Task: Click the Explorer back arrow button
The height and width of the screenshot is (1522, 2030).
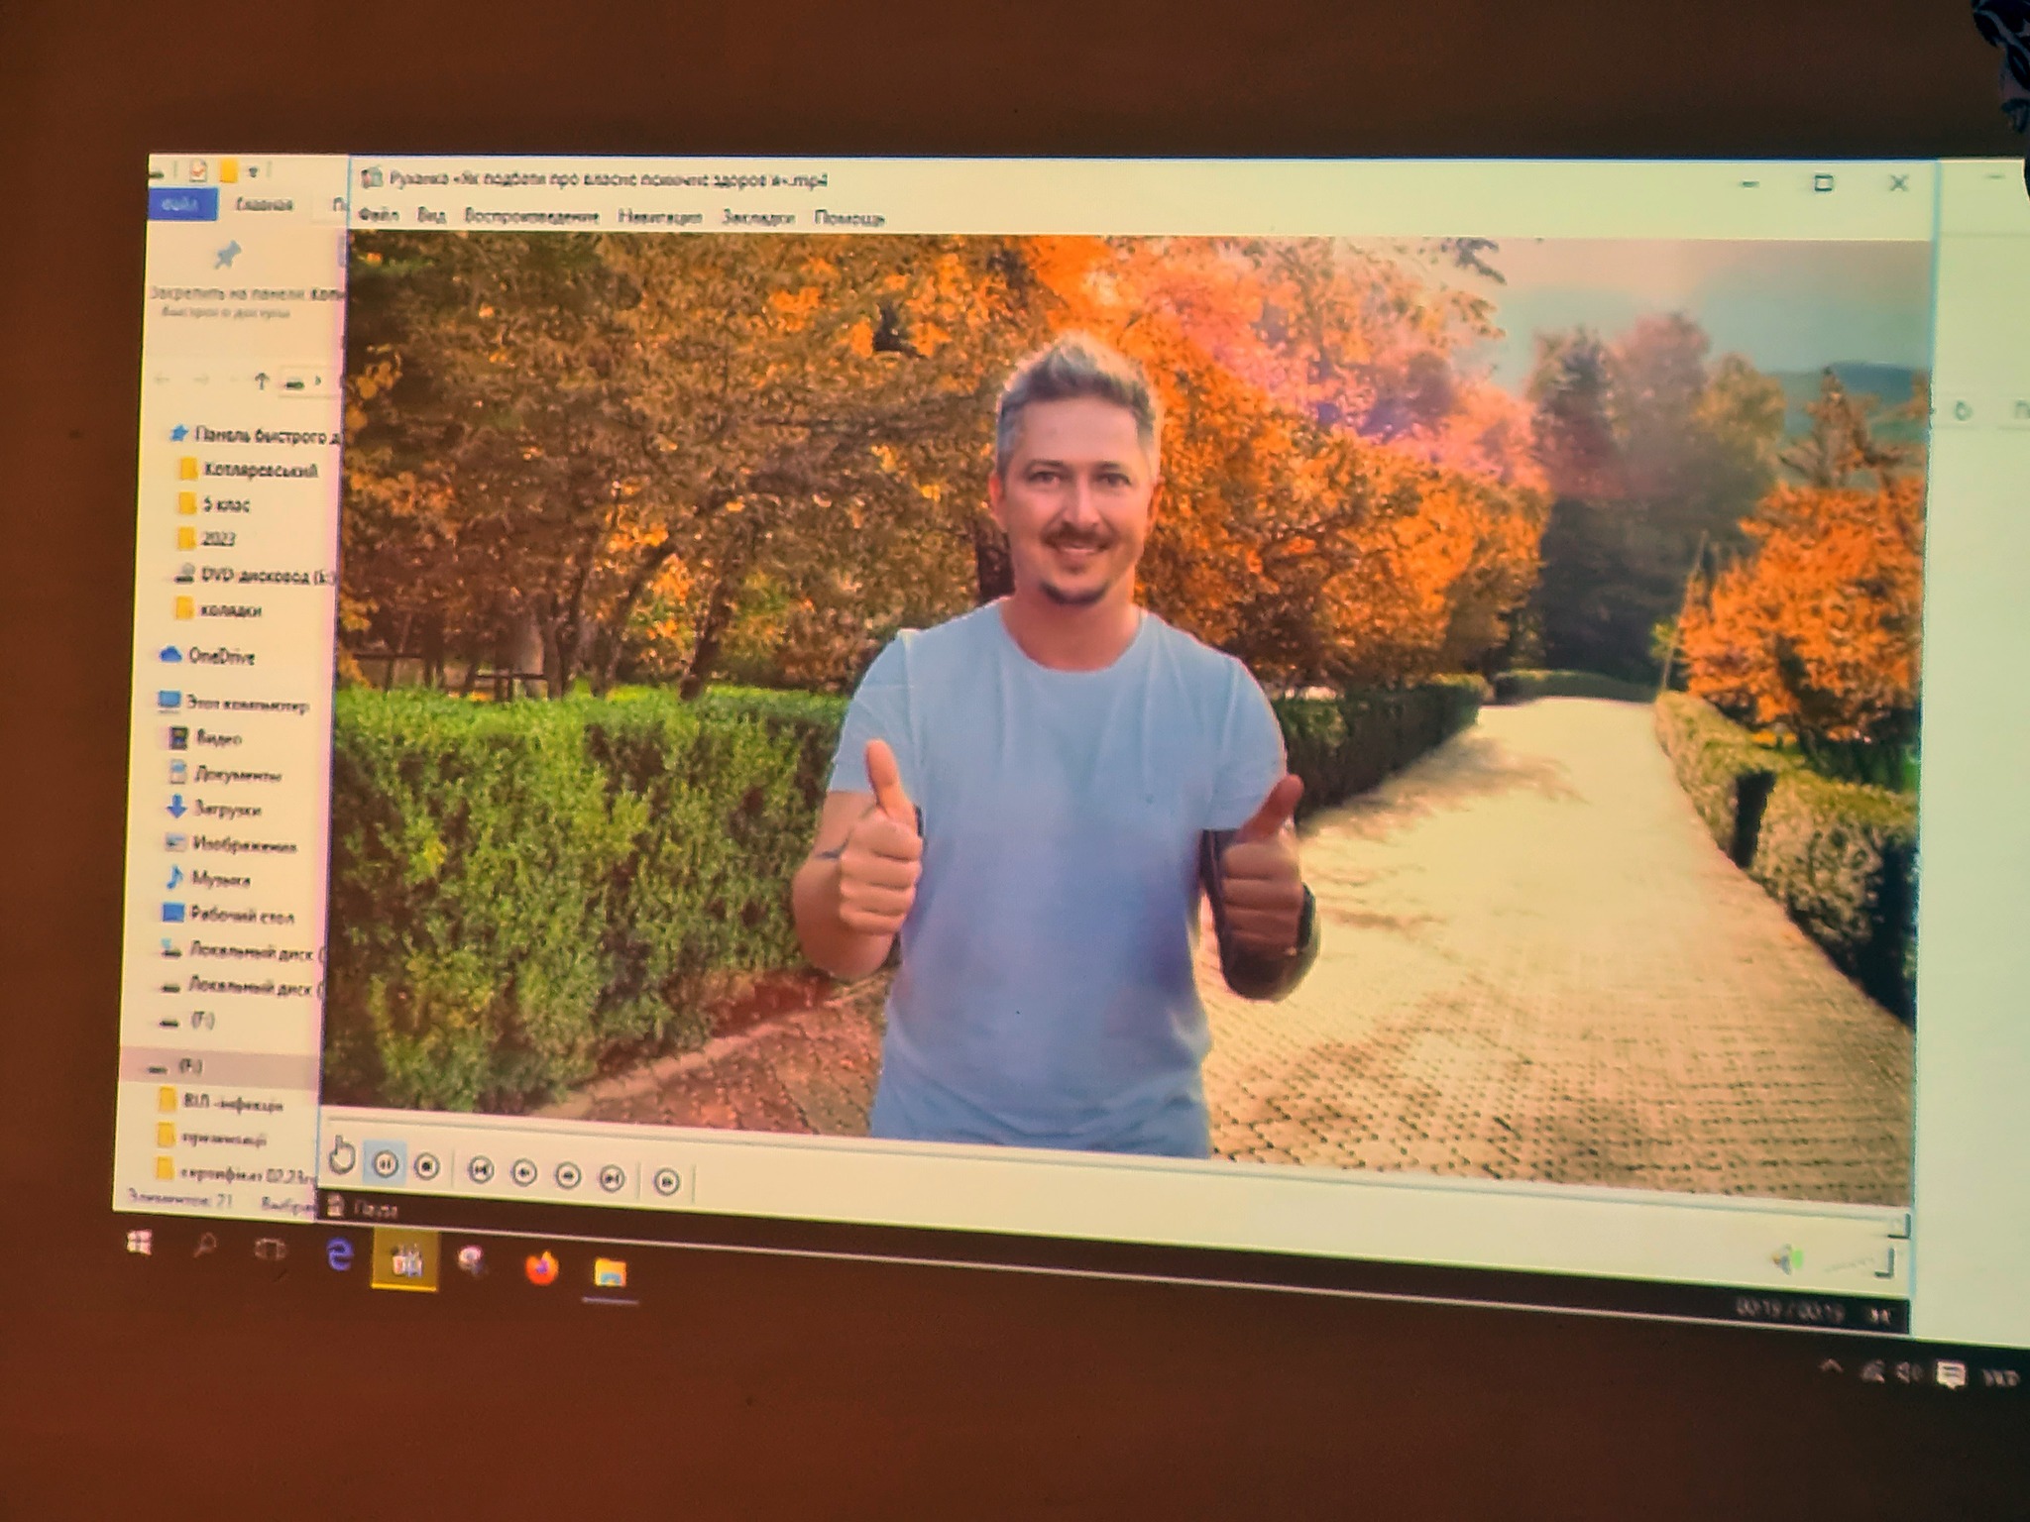Action: (163, 379)
